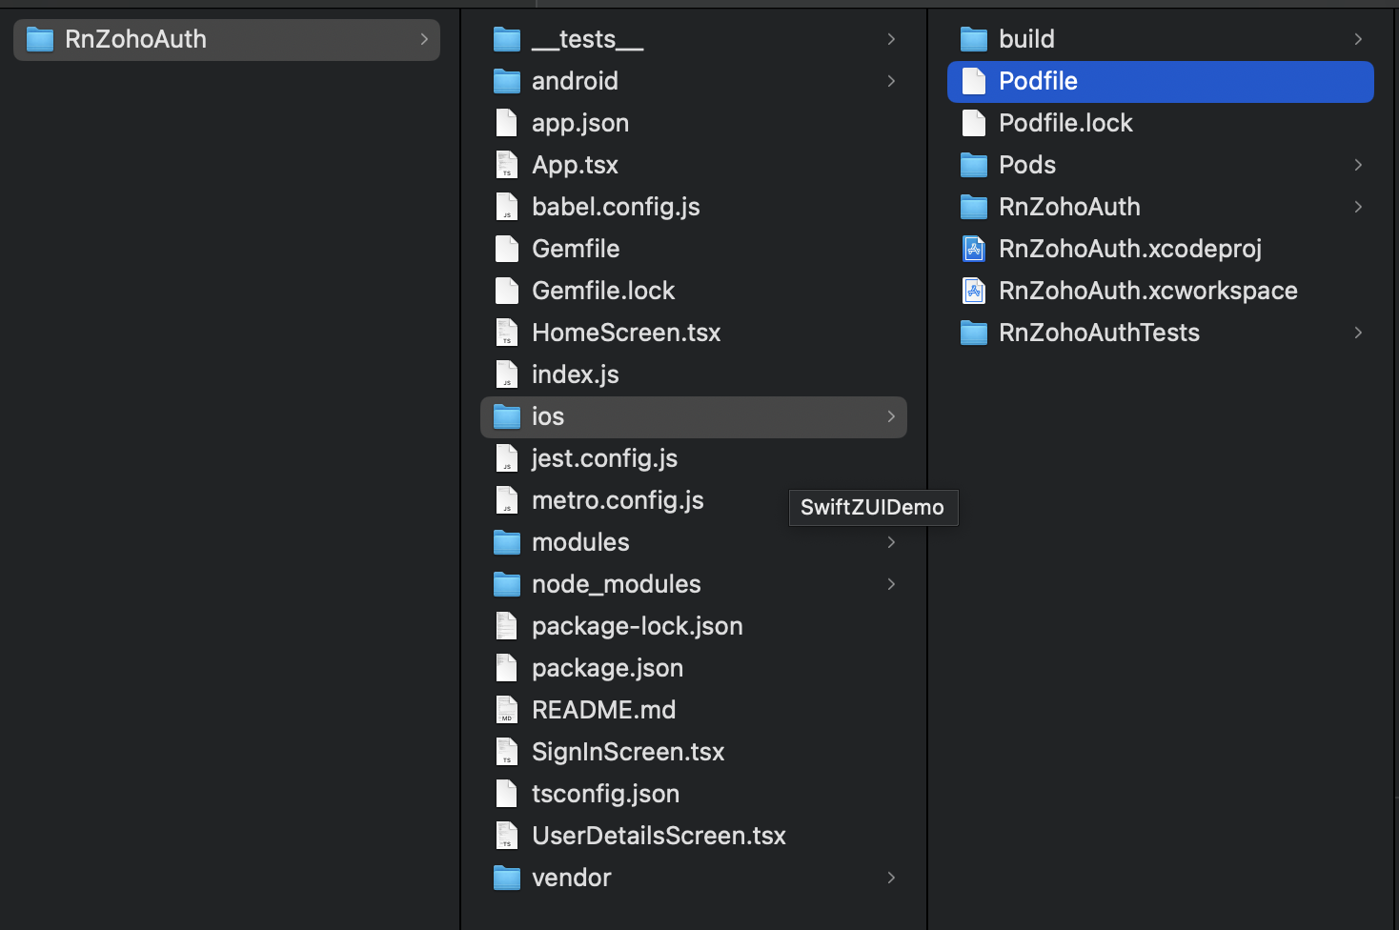Click the README.md markdown file icon

[x=507, y=710]
